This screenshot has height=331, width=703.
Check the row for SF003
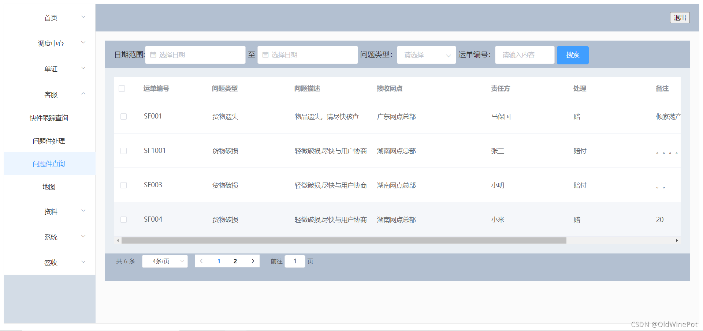[x=124, y=185]
